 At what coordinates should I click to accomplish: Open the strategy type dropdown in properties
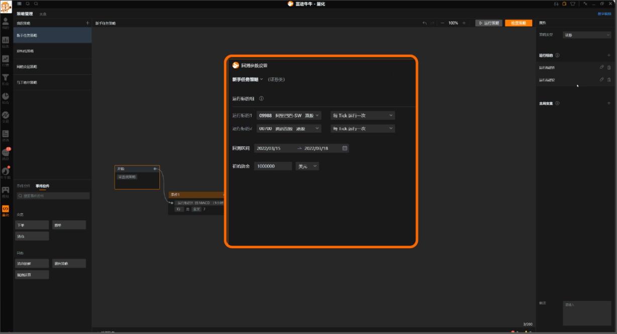tap(586, 35)
